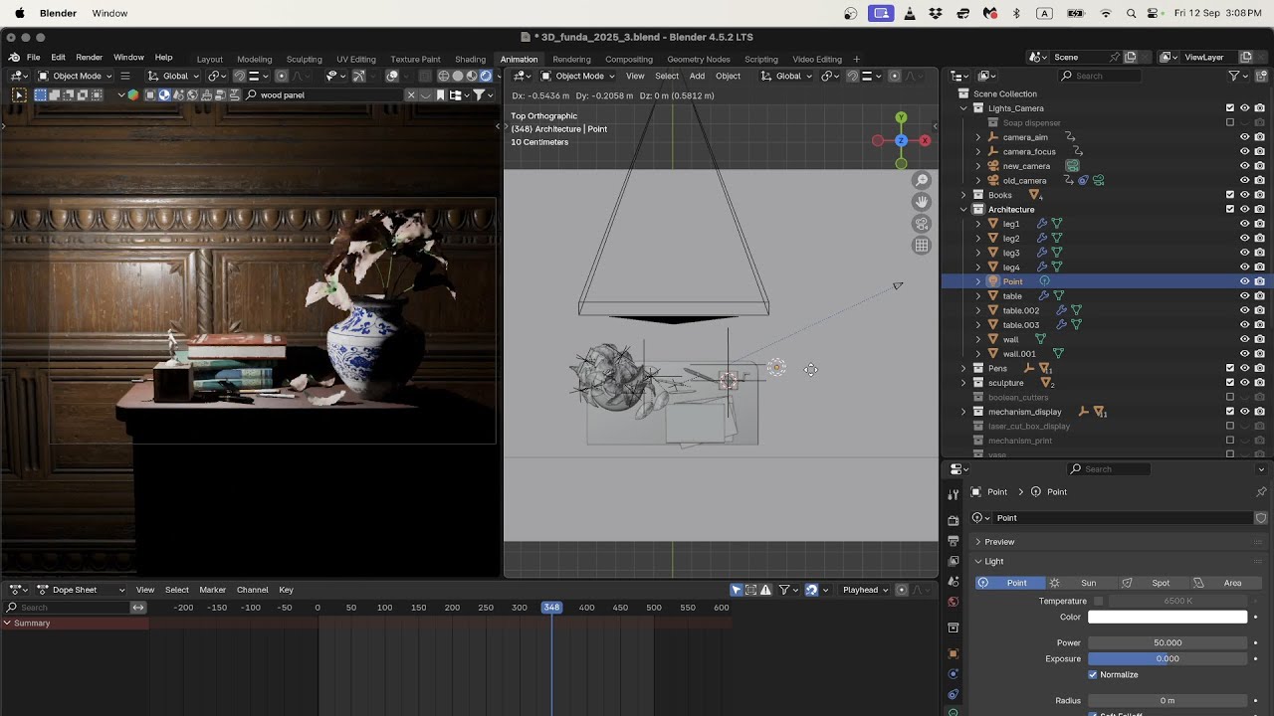Viewport: 1274px width, 716px height.
Task: Select the tweak tool in left viewport
Action: click(19, 95)
